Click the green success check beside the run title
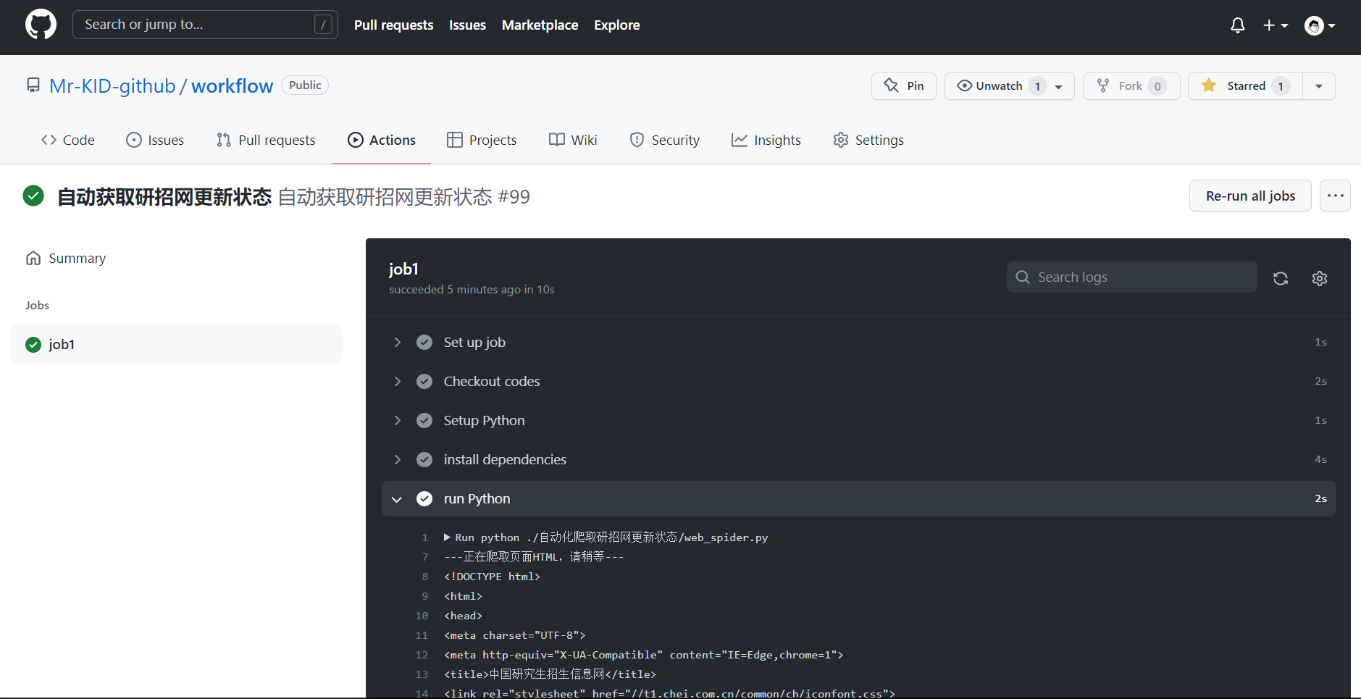 33,196
